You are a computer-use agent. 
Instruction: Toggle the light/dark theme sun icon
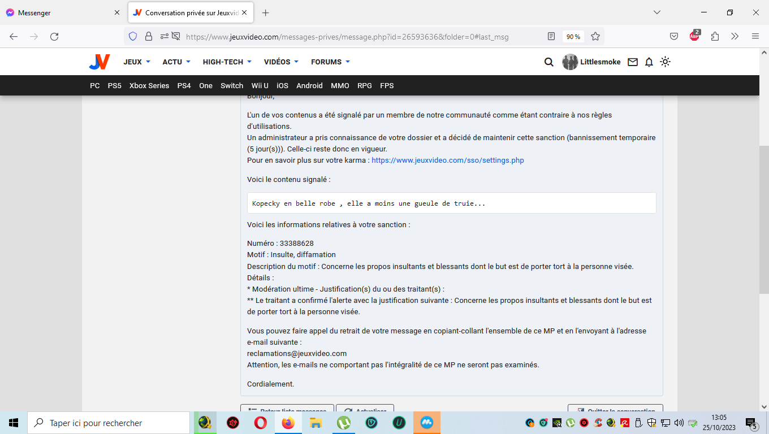coord(666,62)
